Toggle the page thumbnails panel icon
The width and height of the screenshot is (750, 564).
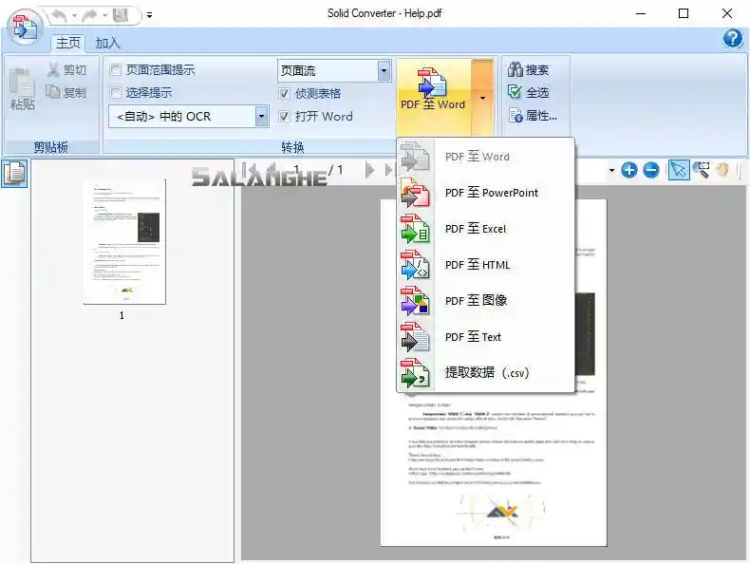14,173
